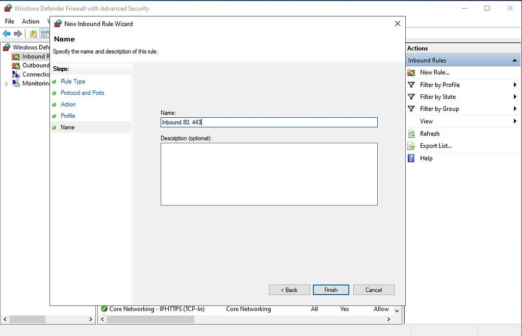Click the main window firewall app icon

coord(8,8)
